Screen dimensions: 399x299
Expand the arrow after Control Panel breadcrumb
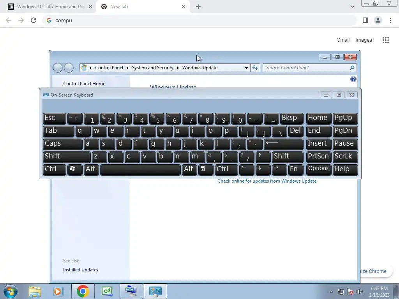[x=128, y=68]
